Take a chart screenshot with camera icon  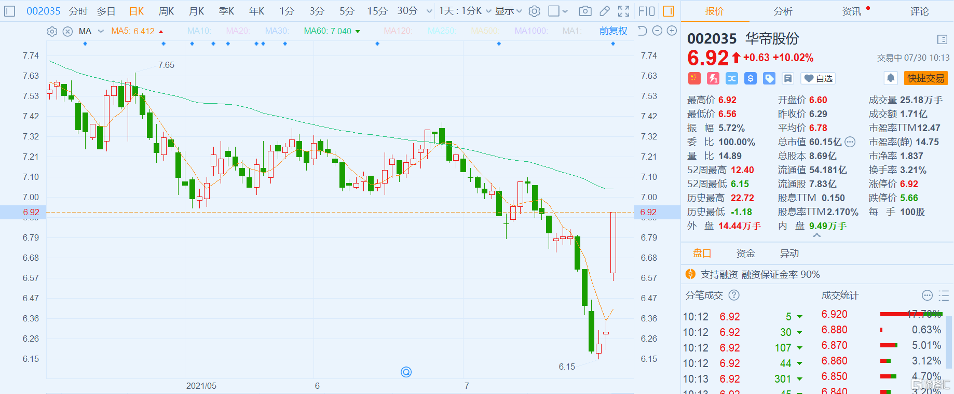point(585,11)
